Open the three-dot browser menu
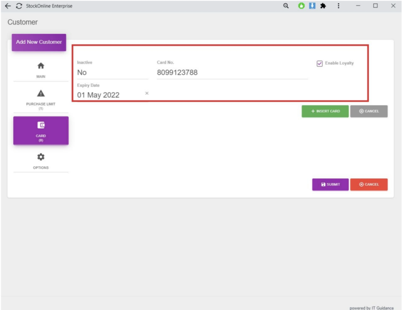 [338, 6]
